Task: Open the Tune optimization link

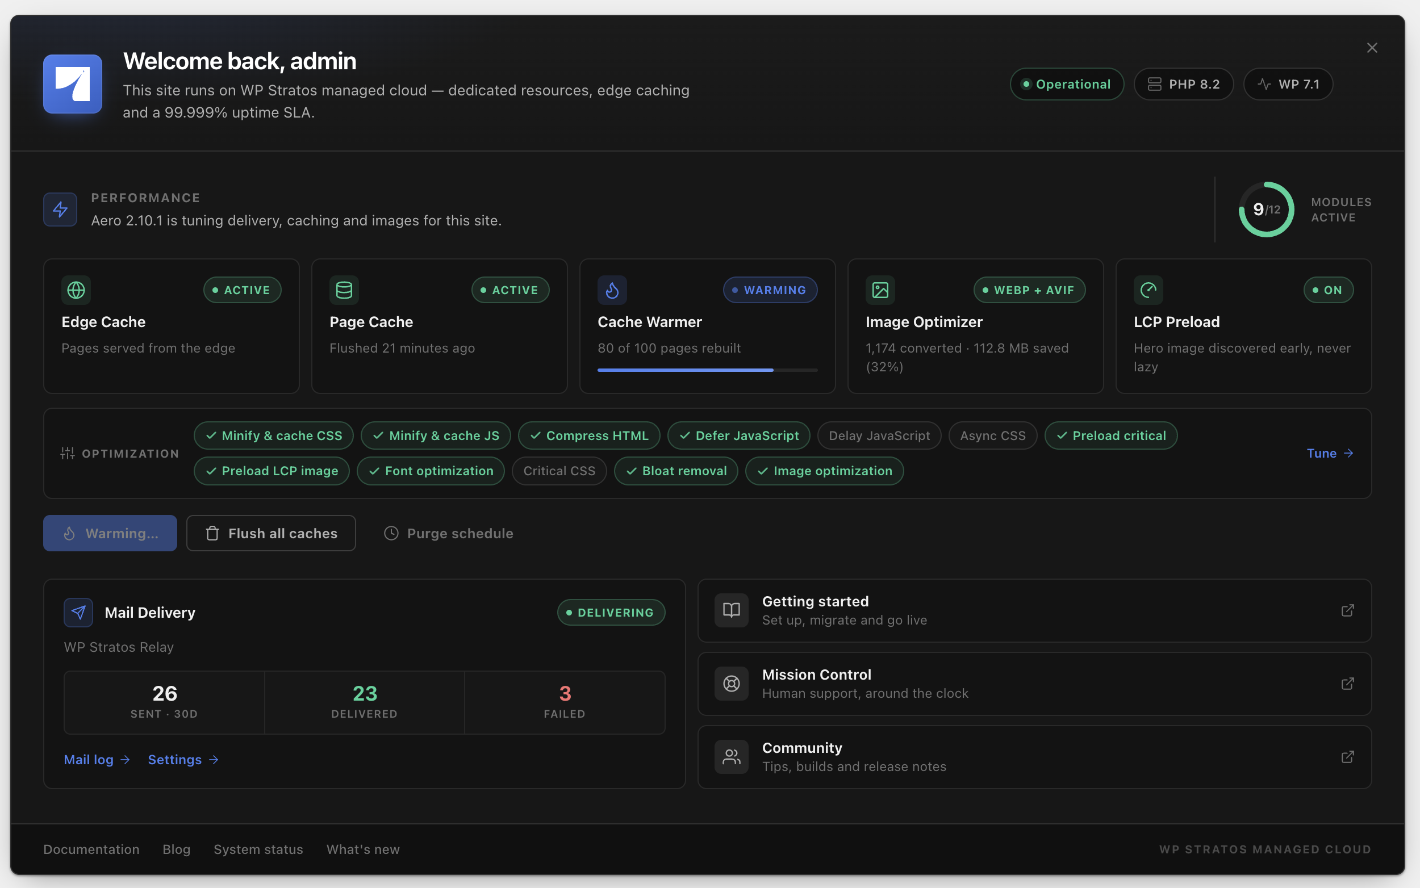Action: (1330, 454)
